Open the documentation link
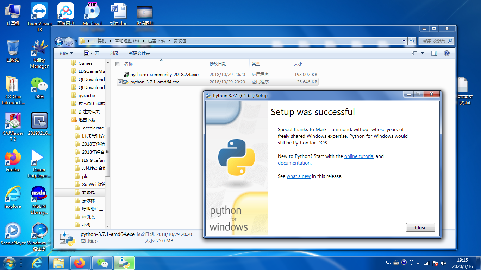Screen dimensions: 481x270 click(294, 163)
